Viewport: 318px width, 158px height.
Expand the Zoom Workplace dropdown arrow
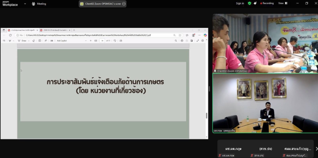click(25, 4)
